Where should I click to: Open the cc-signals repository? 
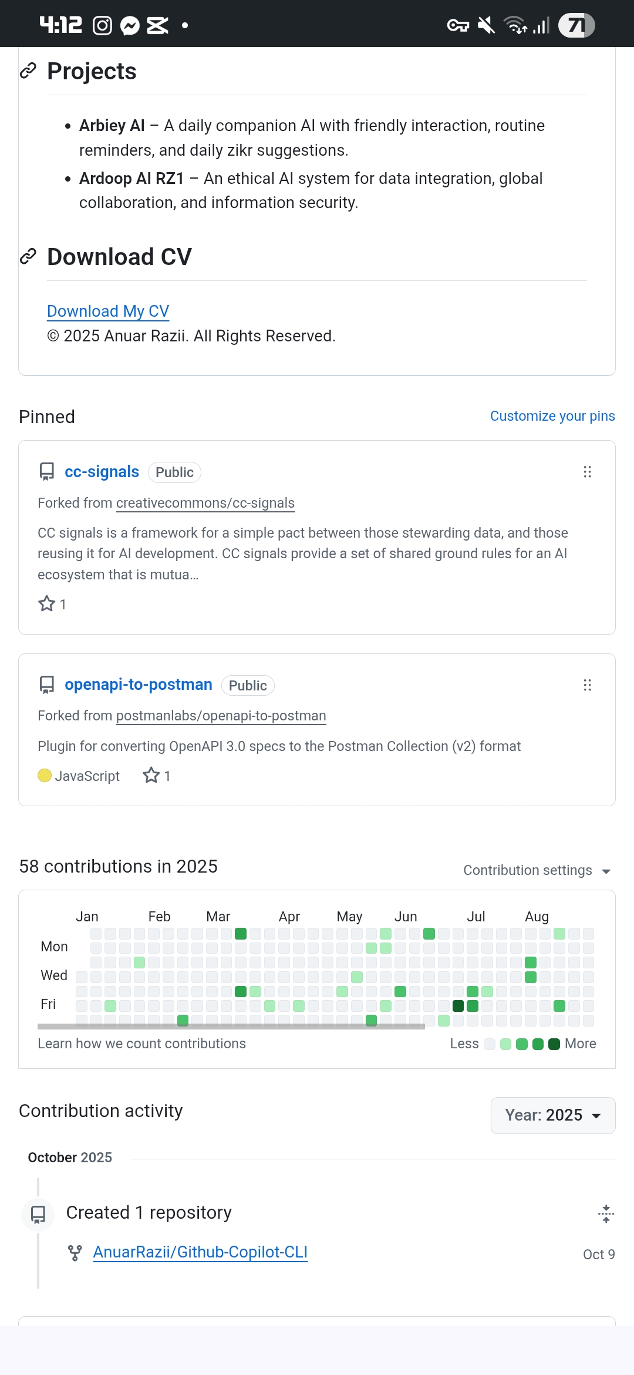pyautogui.click(x=102, y=472)
